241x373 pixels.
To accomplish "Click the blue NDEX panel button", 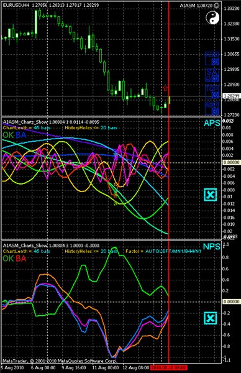I will pyautogui.click(x=212, y=109).
